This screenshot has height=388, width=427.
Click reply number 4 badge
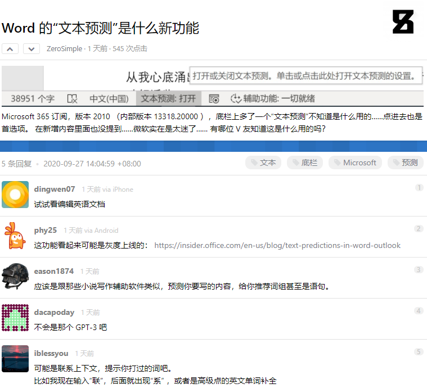point(419,311)
